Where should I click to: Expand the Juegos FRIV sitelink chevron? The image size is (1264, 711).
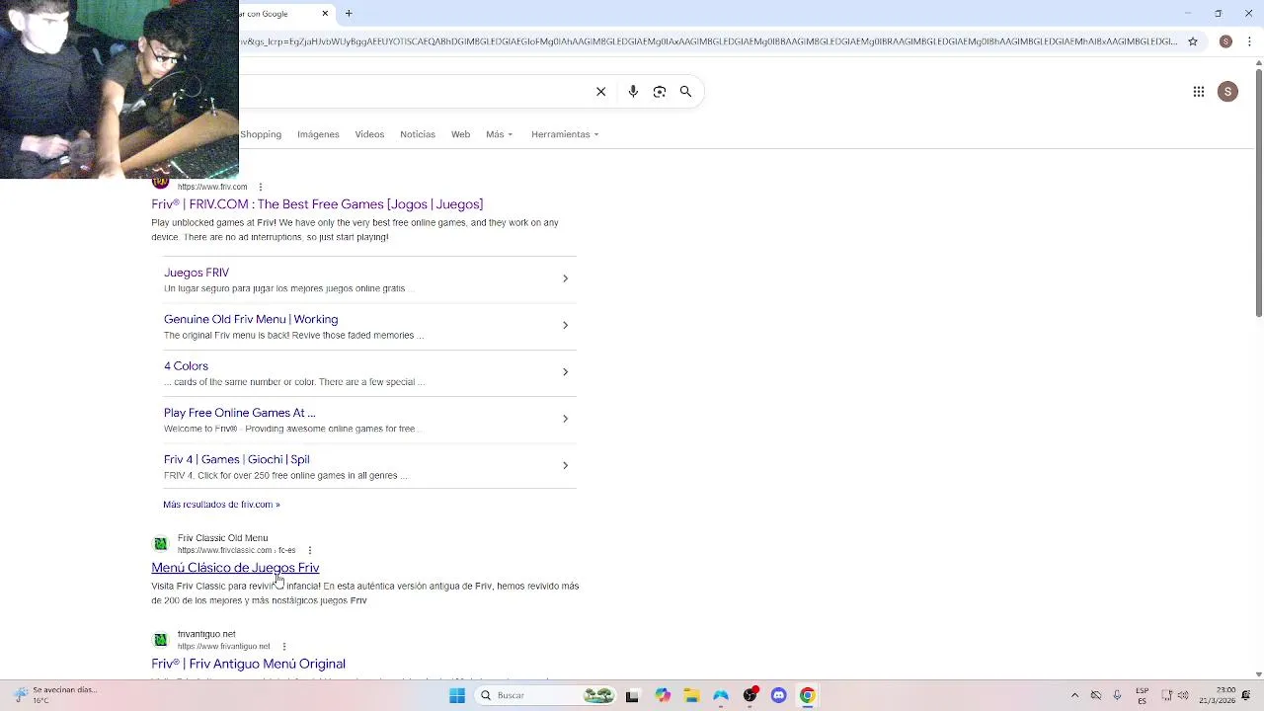[x=565, y=278]
